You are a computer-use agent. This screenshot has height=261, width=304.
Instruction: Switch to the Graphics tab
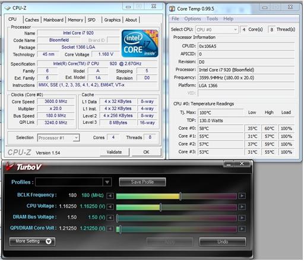[x=112, y=20]
